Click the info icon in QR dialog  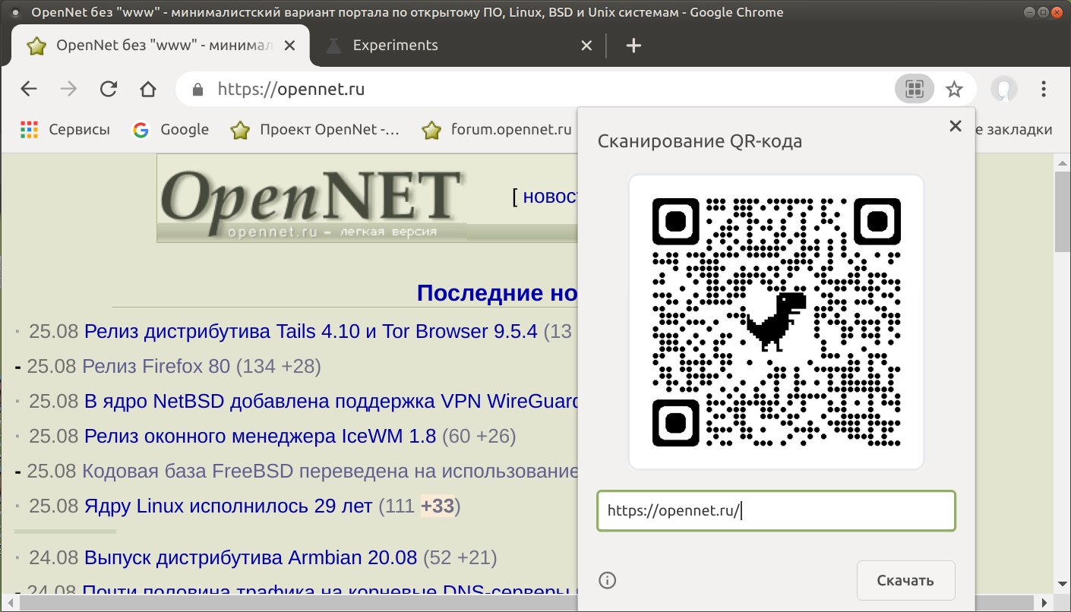(608, 581)
